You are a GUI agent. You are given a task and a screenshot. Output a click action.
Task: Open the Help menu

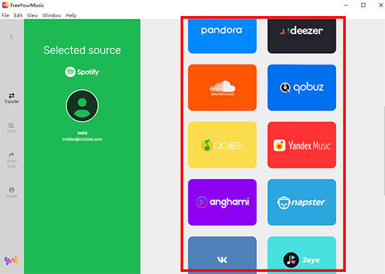tap(71, 15)
